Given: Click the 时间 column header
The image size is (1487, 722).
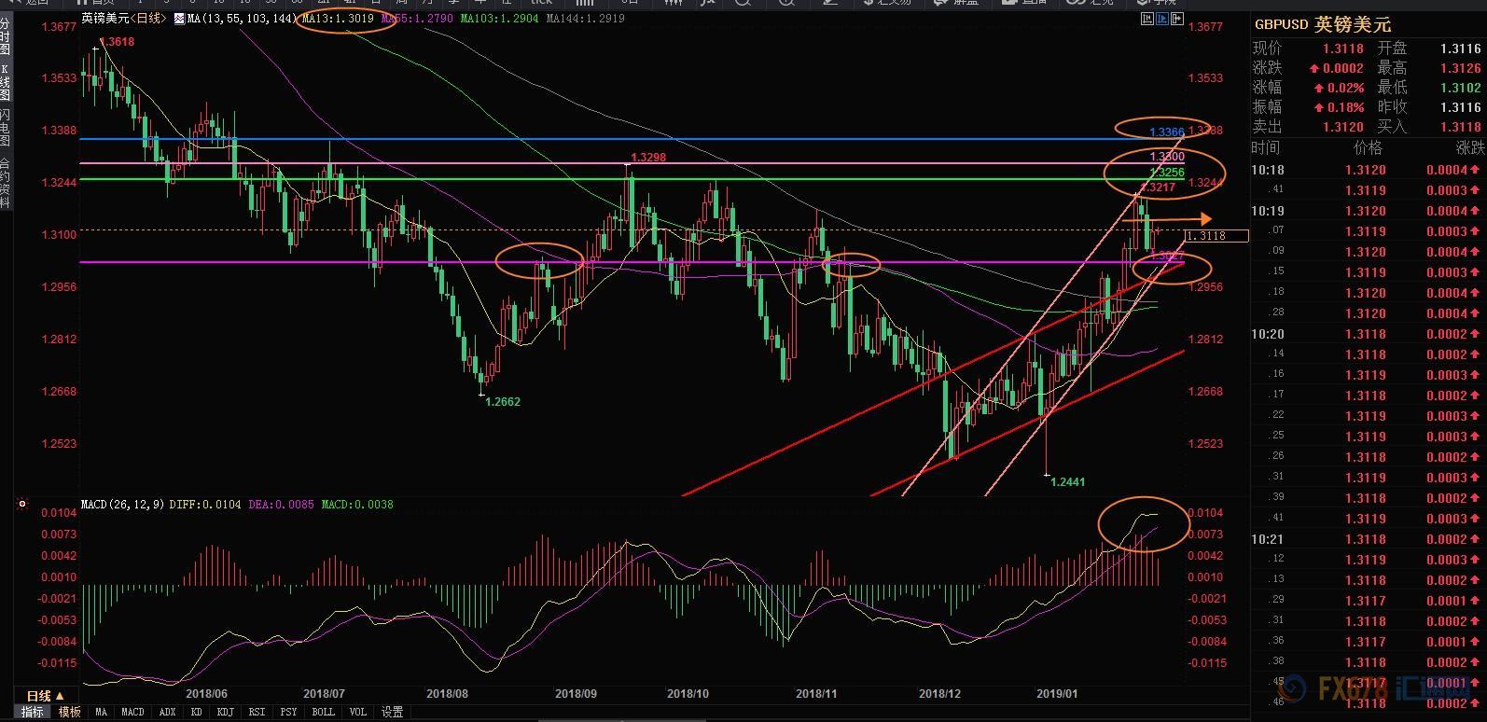Looking at the screenshot, I should (1266, 148).
